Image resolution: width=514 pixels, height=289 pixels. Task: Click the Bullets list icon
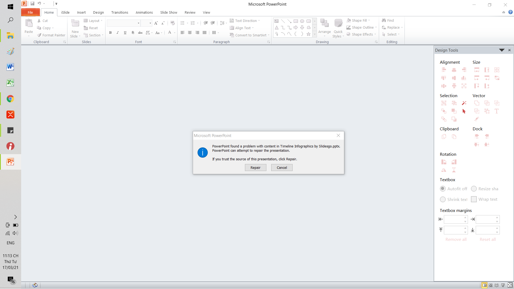pos(183,23)
